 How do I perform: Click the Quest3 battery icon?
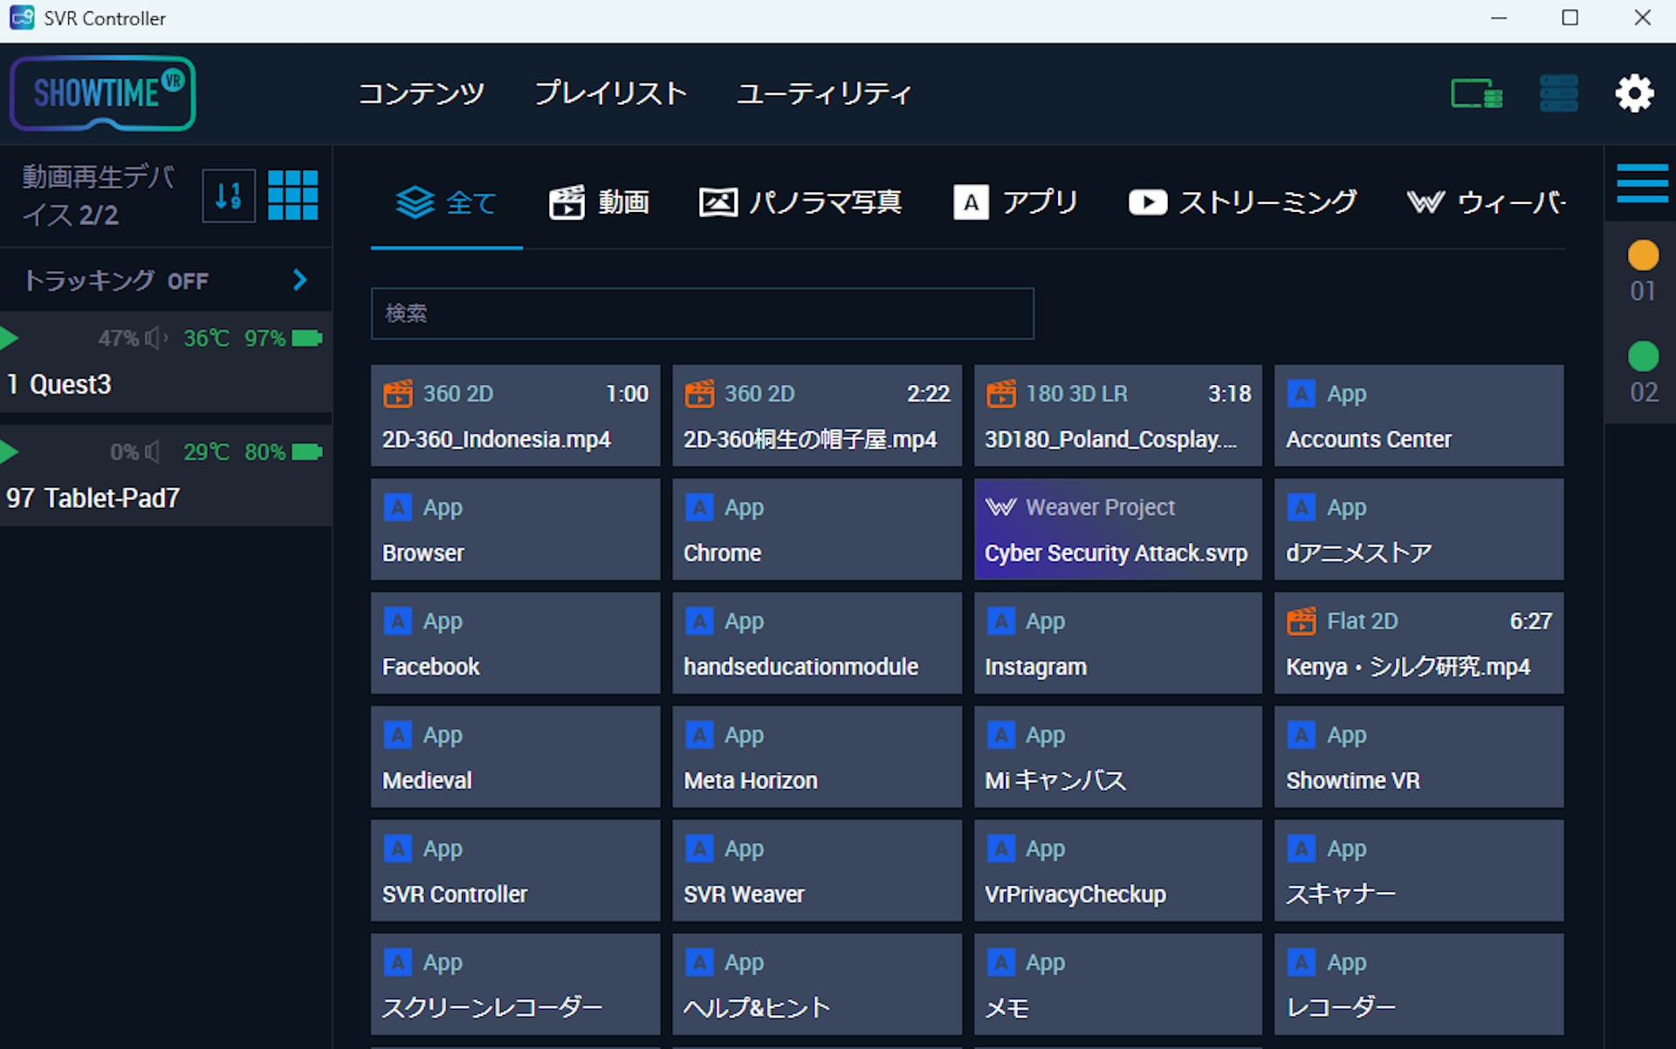(x=307, y=338)
